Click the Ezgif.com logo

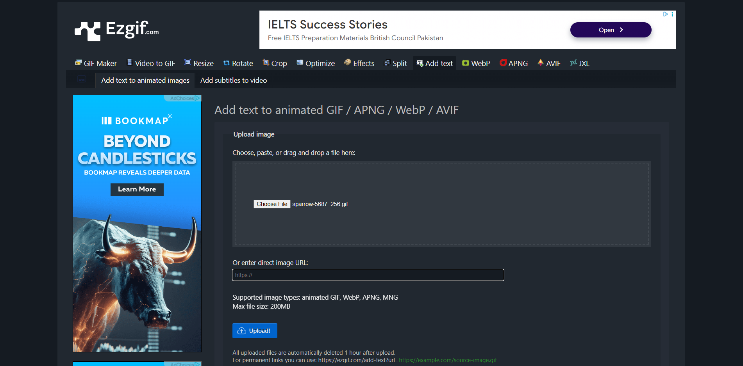point(117,30)
